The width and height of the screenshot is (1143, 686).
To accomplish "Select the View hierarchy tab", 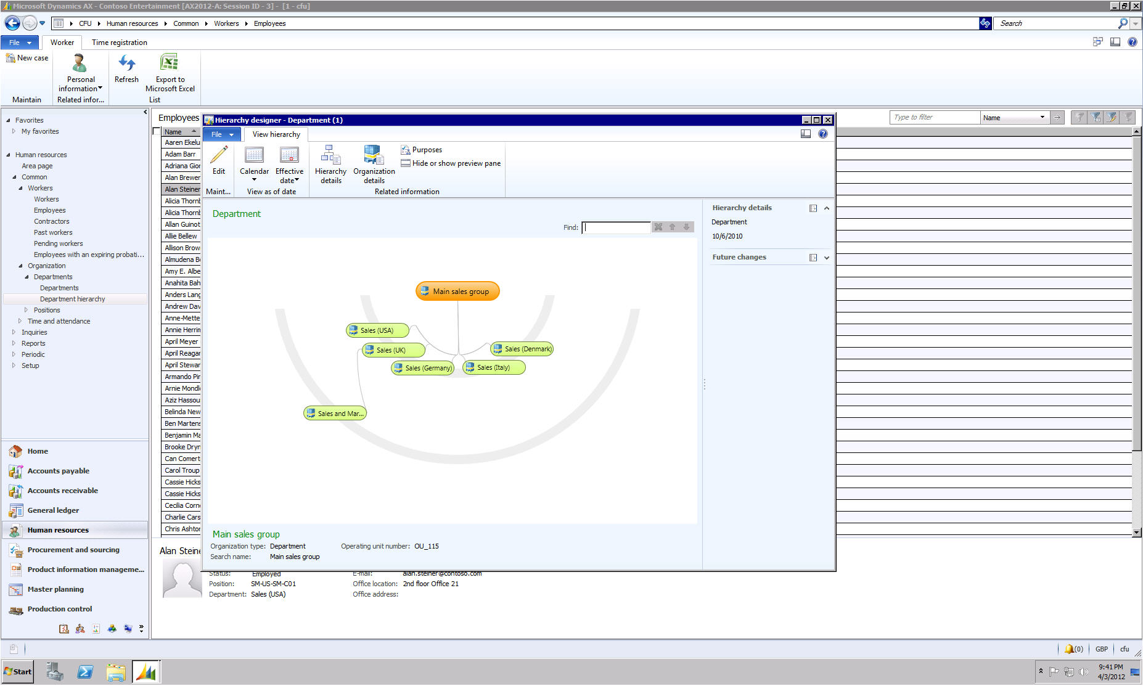I will tap(276, 134).
